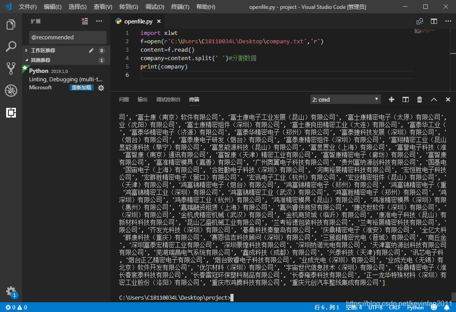Open the Extensions panel more actions menu

tap(99, 21)
